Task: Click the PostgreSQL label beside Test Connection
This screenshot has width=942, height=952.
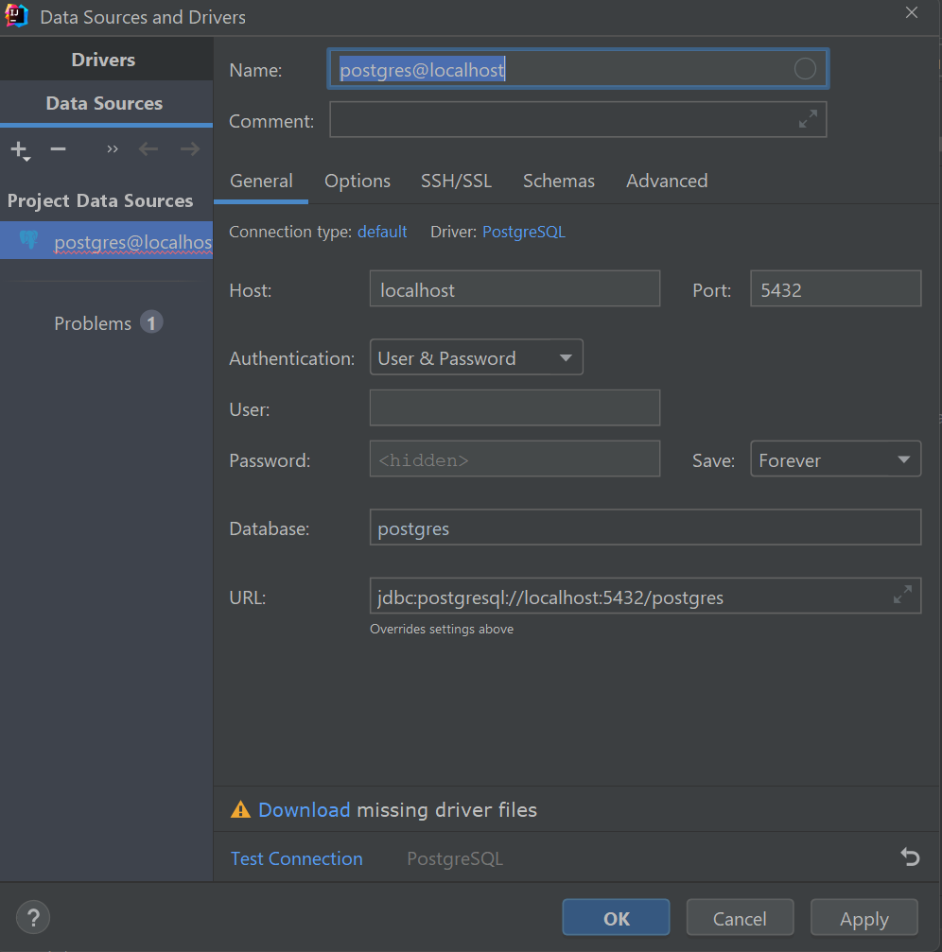Action: 455,858
